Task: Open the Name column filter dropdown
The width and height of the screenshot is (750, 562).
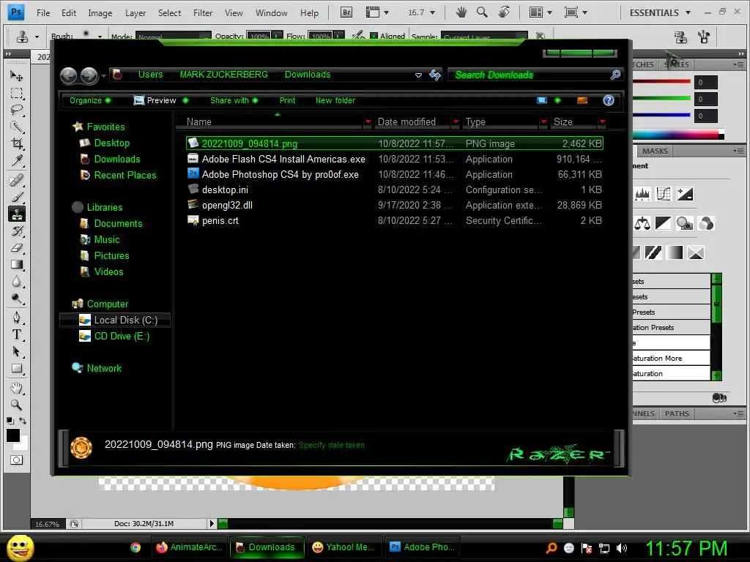Action: point(368,122)
